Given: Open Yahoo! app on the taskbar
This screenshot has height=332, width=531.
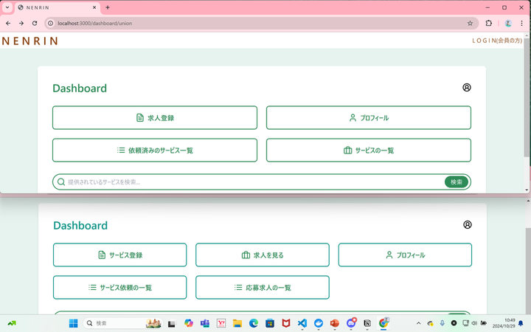Looking at the screenshot, I should 221,323.
